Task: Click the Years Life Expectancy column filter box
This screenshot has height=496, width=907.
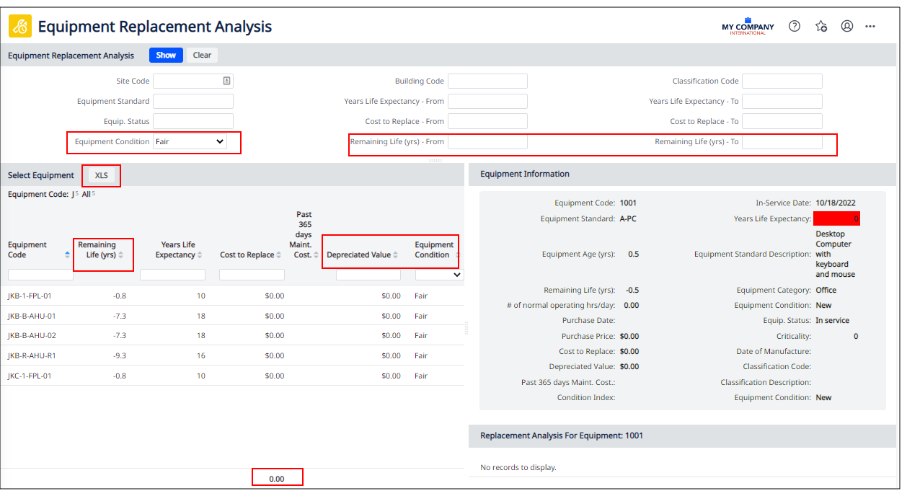Action: click(x=172, y=275)
